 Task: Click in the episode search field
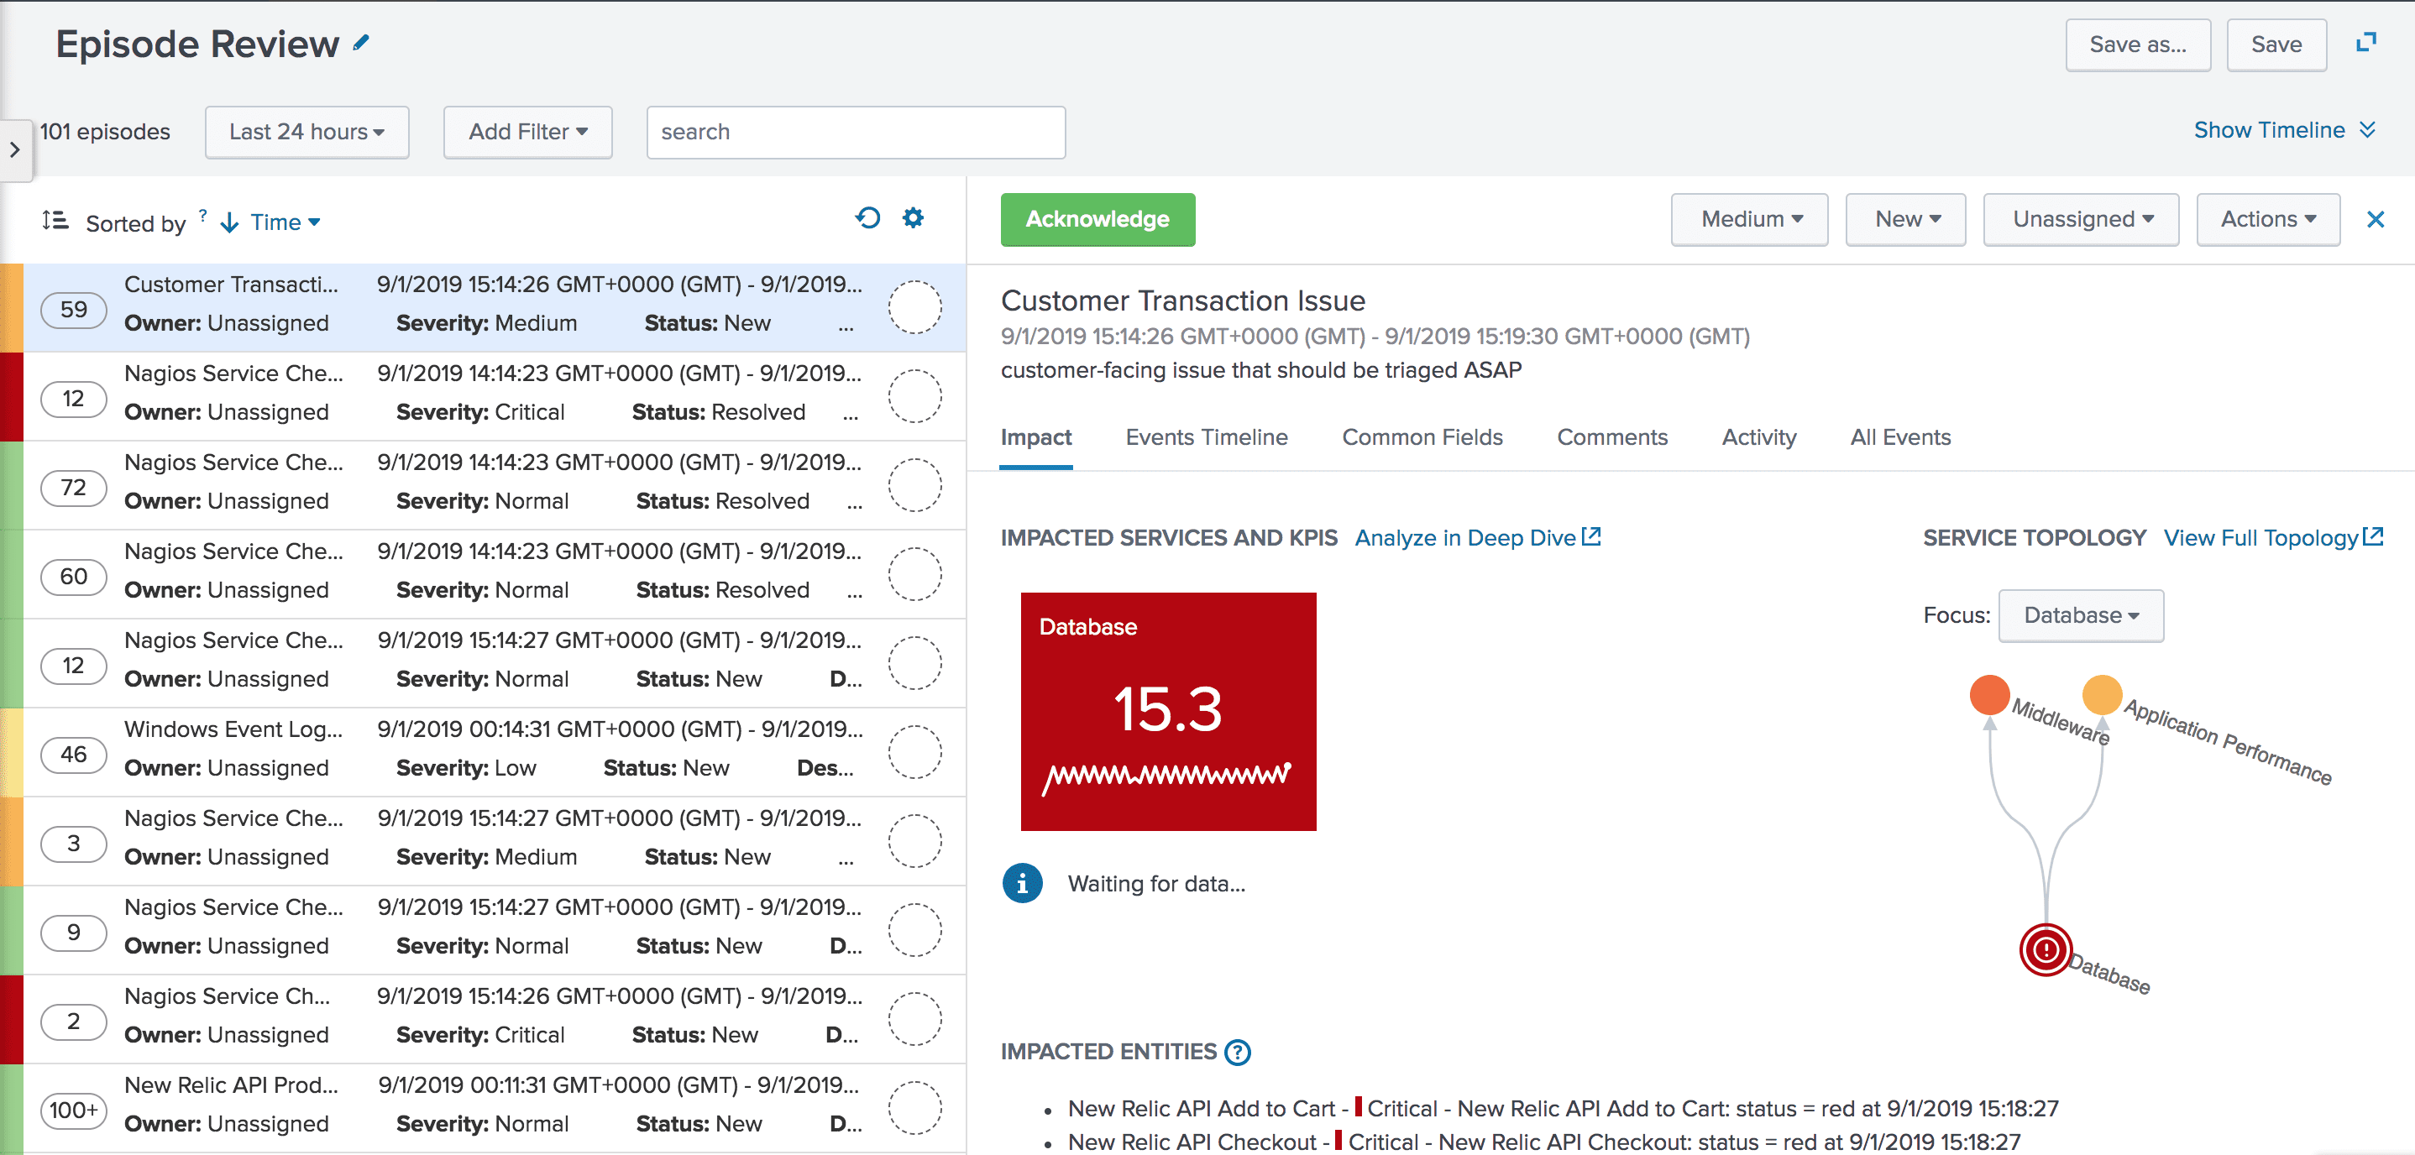pos(855,132)
